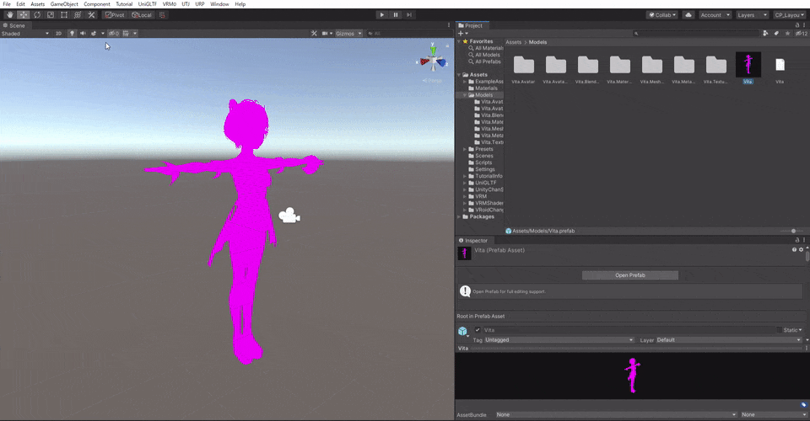
Task: Click the camera gizmo in the Scene
Action: pyautogui.click(x=289, y=216)
